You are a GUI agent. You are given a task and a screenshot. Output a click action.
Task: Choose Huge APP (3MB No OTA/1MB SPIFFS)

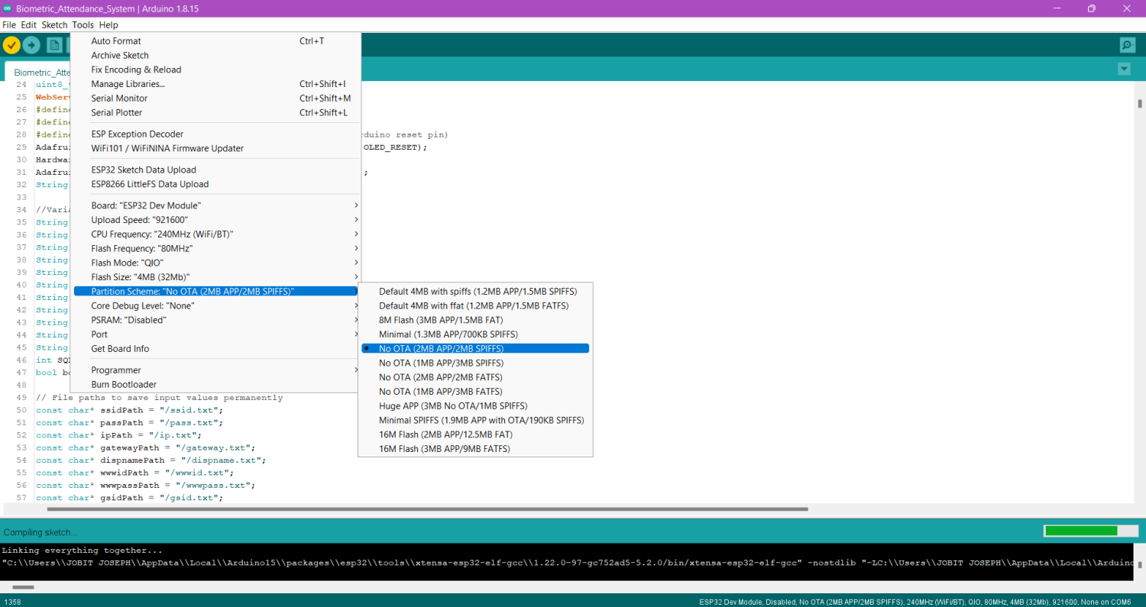click(453, 405)
